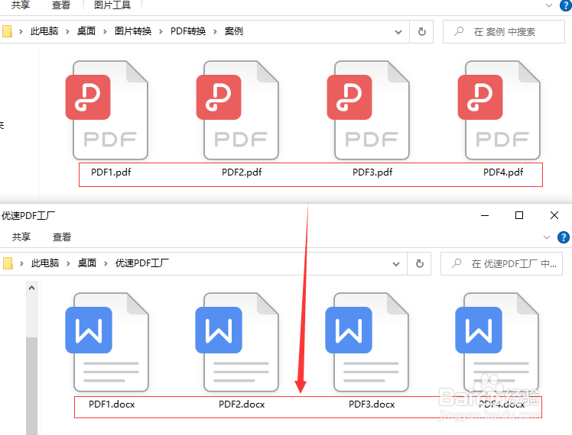Click the PDF1.docx file name

pyautogui.click(x=112, y=404)
